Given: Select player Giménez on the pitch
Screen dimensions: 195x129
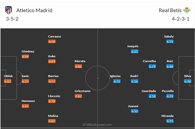Looking at the screenshot, I should 28,51.
